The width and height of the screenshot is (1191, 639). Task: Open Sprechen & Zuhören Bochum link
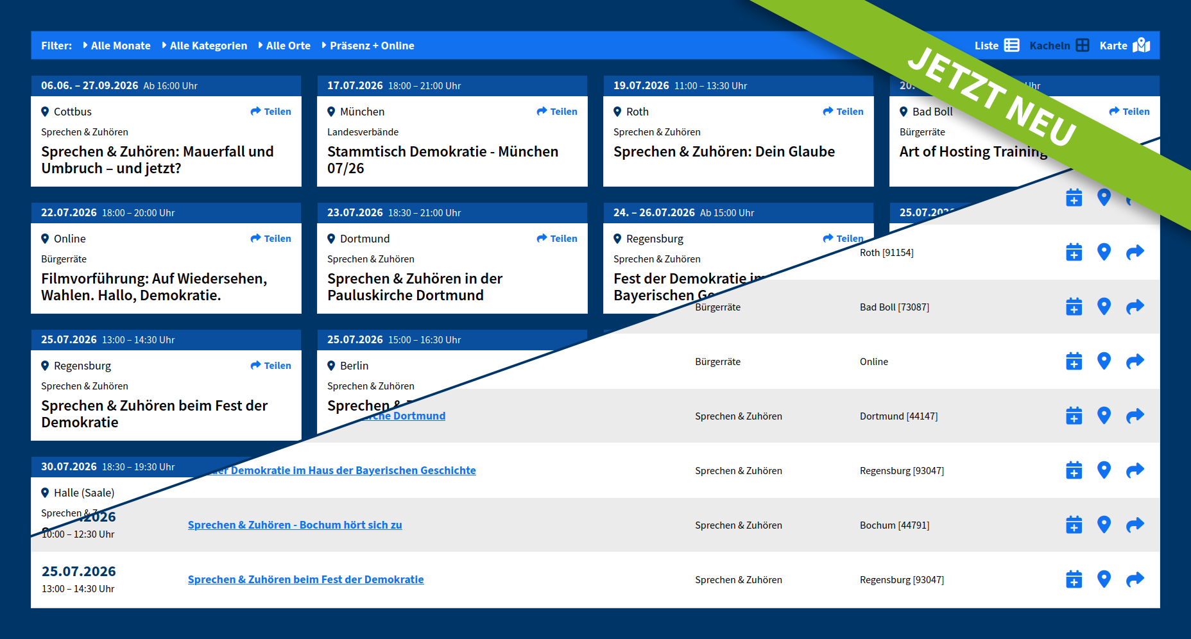[295, 525]
